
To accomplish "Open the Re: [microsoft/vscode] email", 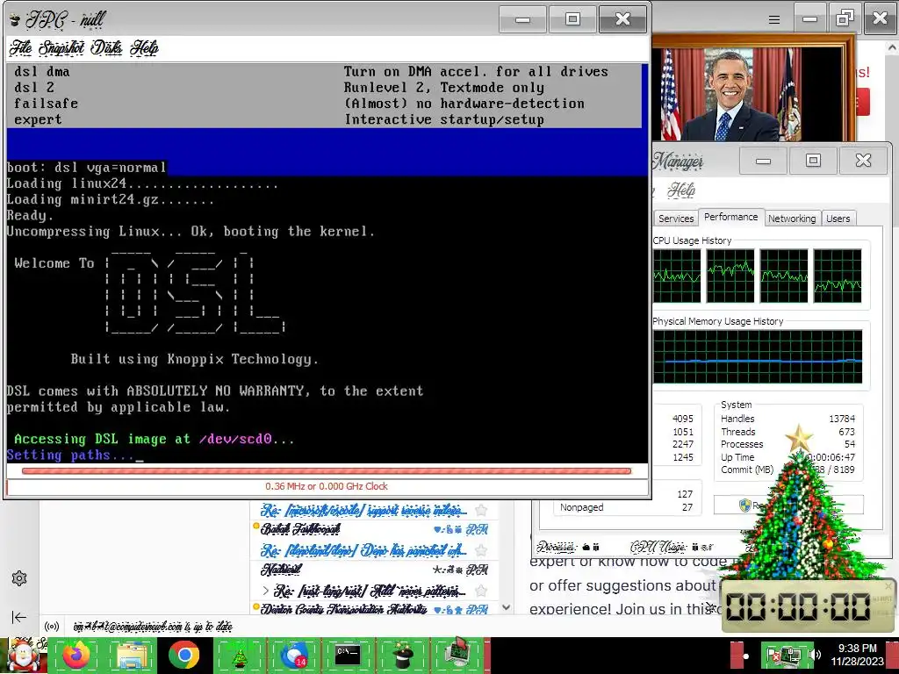I will 363,510.
